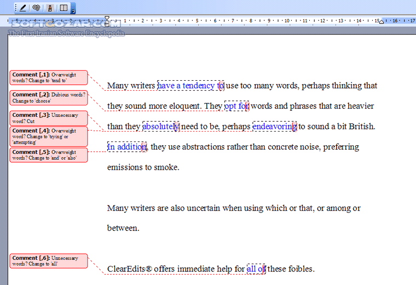Select the right indent marker on ruler
The width and height of the screenshot is (416, 285).
click(x=382, y=22)
